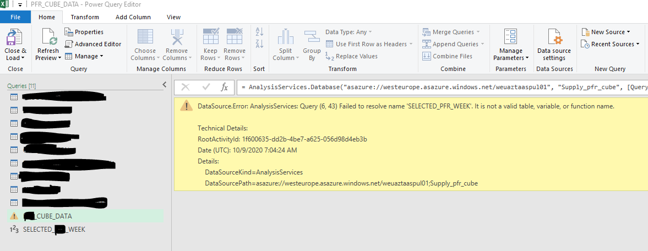Click the Manage Parameters icon
Viewport: 648px width, 251px height.
(511, 37)
